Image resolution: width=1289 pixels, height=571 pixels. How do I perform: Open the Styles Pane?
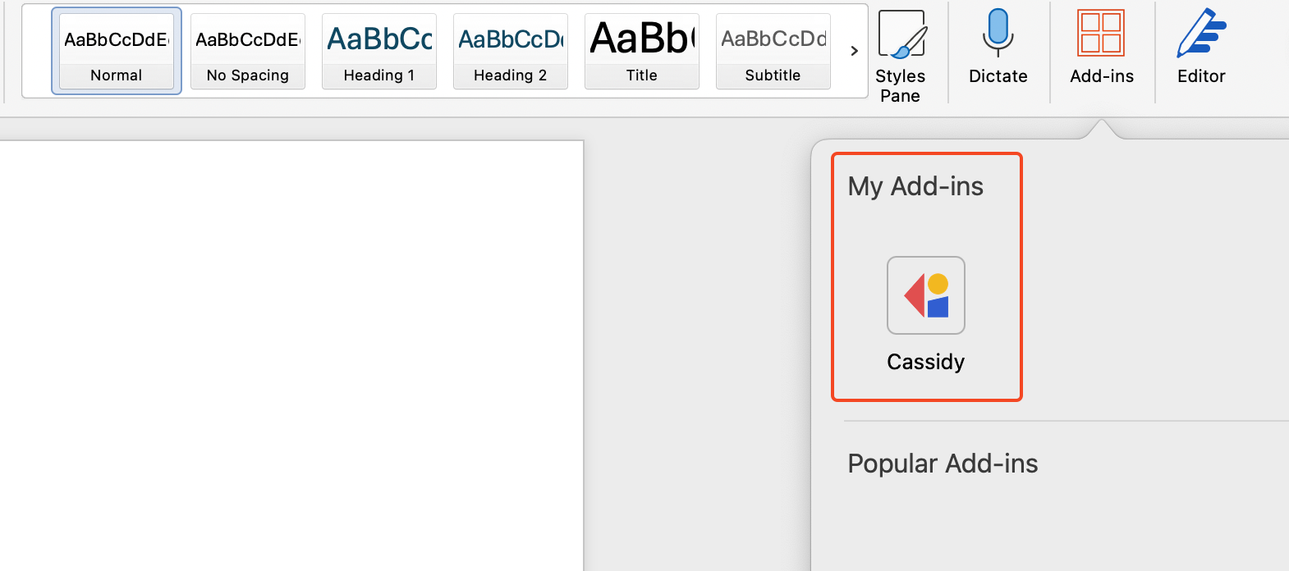[901, 56]
